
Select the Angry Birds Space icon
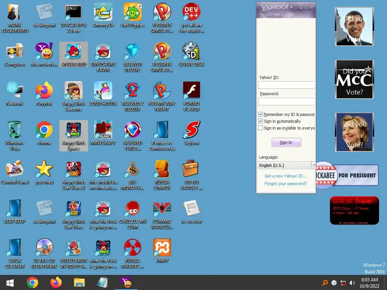coord(74,136)
